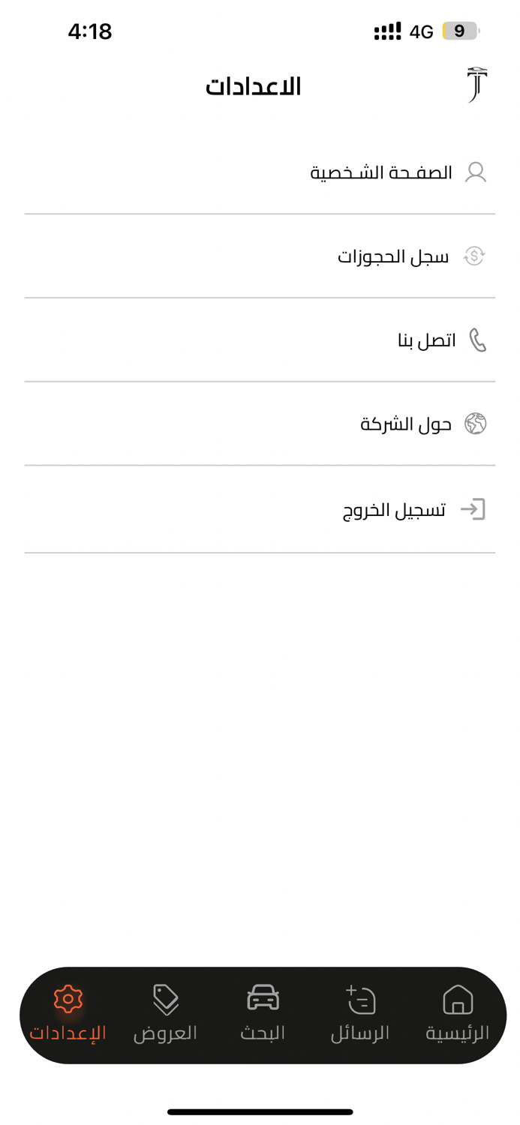Screen dimensions: 520x1125
Task: Tap تسجيل الخروج to log out
Action: tap(394, 508)
